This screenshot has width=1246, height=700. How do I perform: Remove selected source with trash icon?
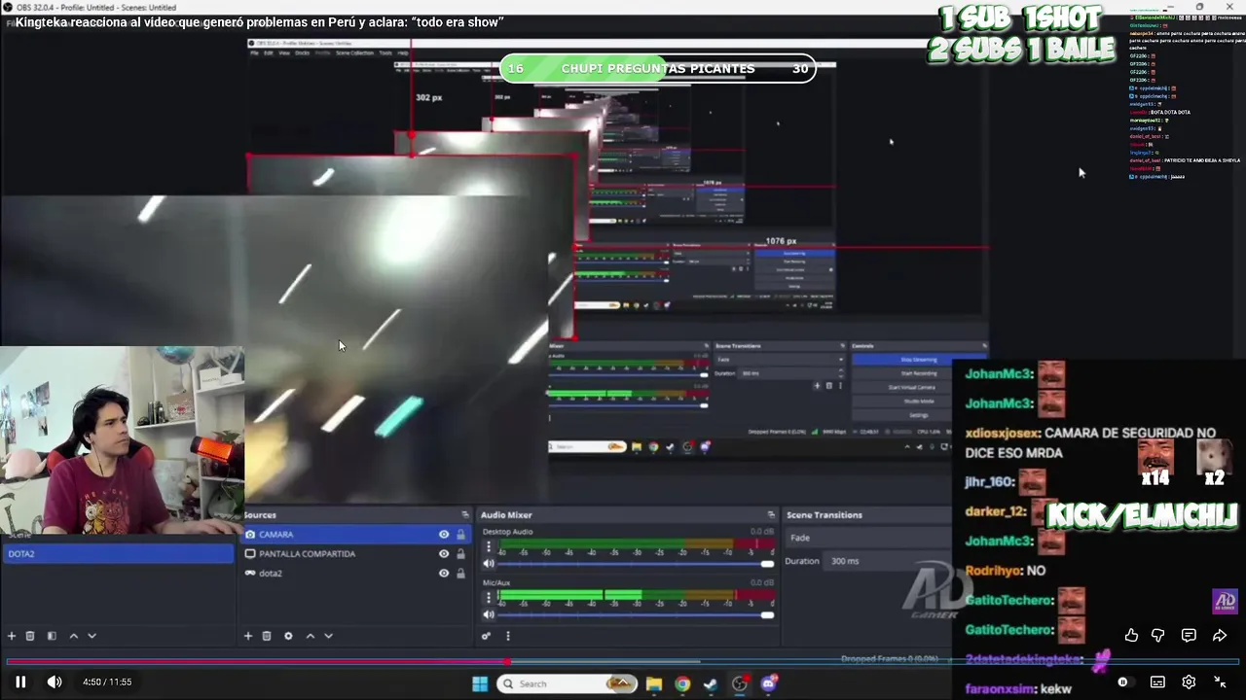pos(267,636)
